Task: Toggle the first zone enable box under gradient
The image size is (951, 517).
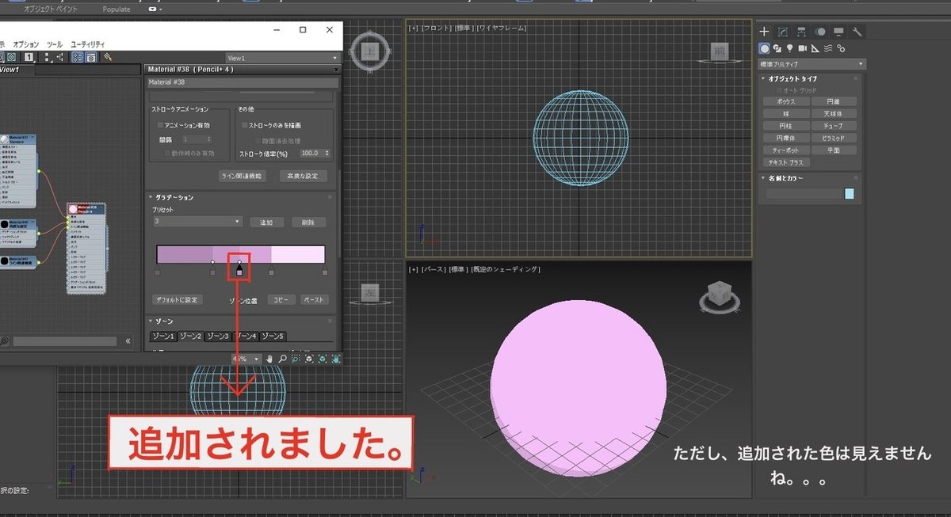Action: pos(158,272)
